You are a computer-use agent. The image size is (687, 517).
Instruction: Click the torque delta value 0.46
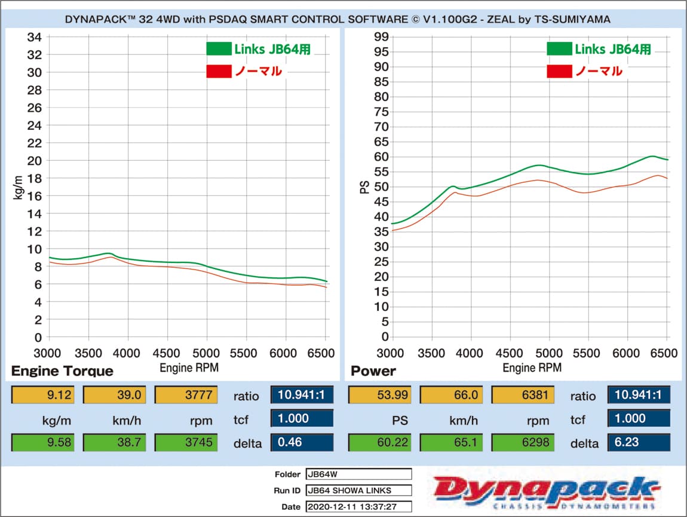(x=302, y=442)
